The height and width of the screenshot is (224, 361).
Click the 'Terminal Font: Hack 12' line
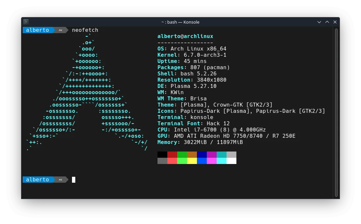193,123
